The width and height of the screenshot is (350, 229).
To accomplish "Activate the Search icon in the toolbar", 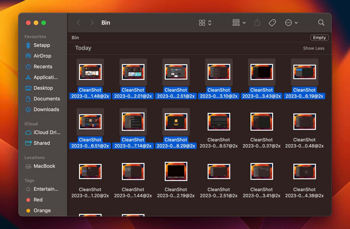I will 321,23.
